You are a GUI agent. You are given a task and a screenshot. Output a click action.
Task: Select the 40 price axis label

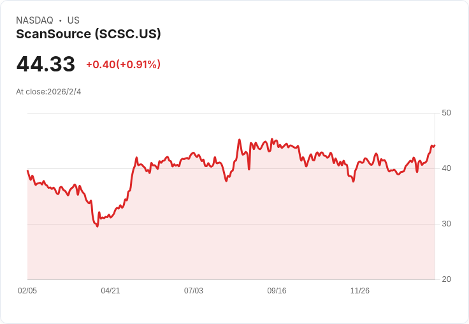point(446,168)
